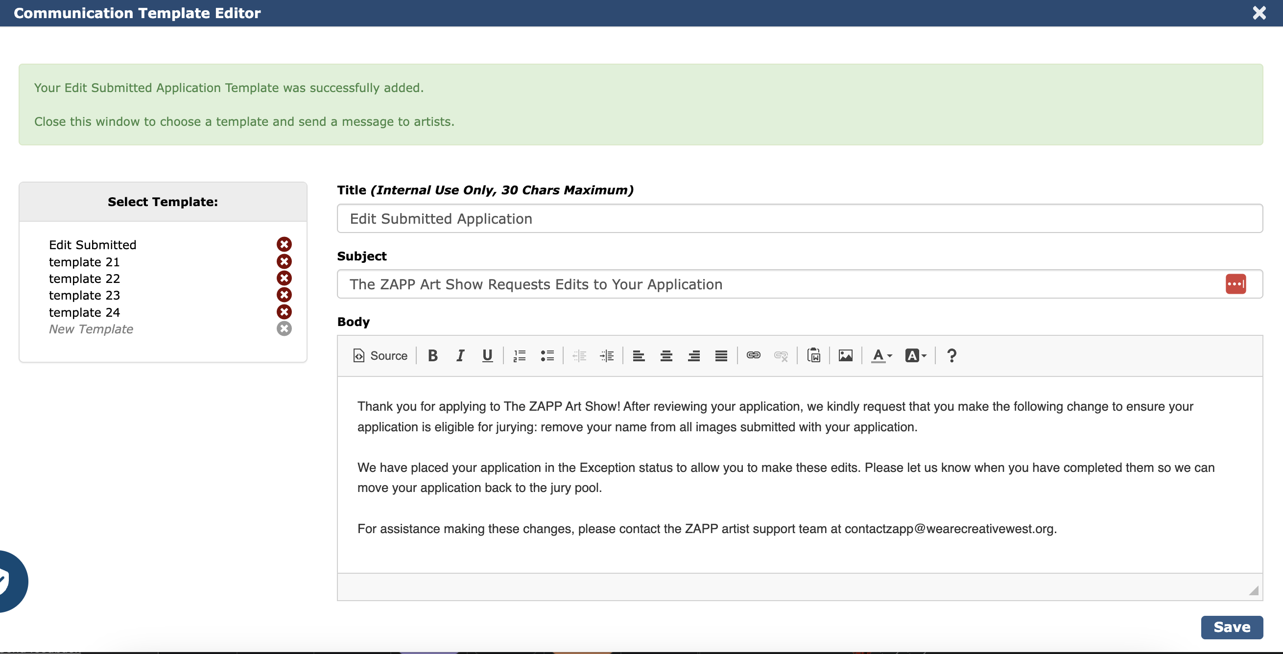Apply a bulleted list
This screenshot has height=654, width=1283.
[547, 355]
